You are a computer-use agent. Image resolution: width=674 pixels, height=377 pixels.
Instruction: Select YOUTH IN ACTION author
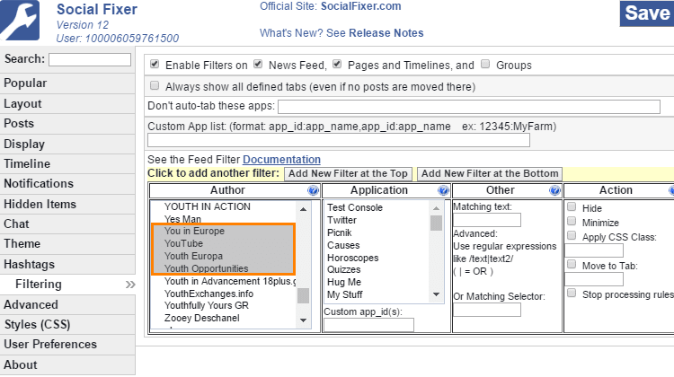point(208,207)
